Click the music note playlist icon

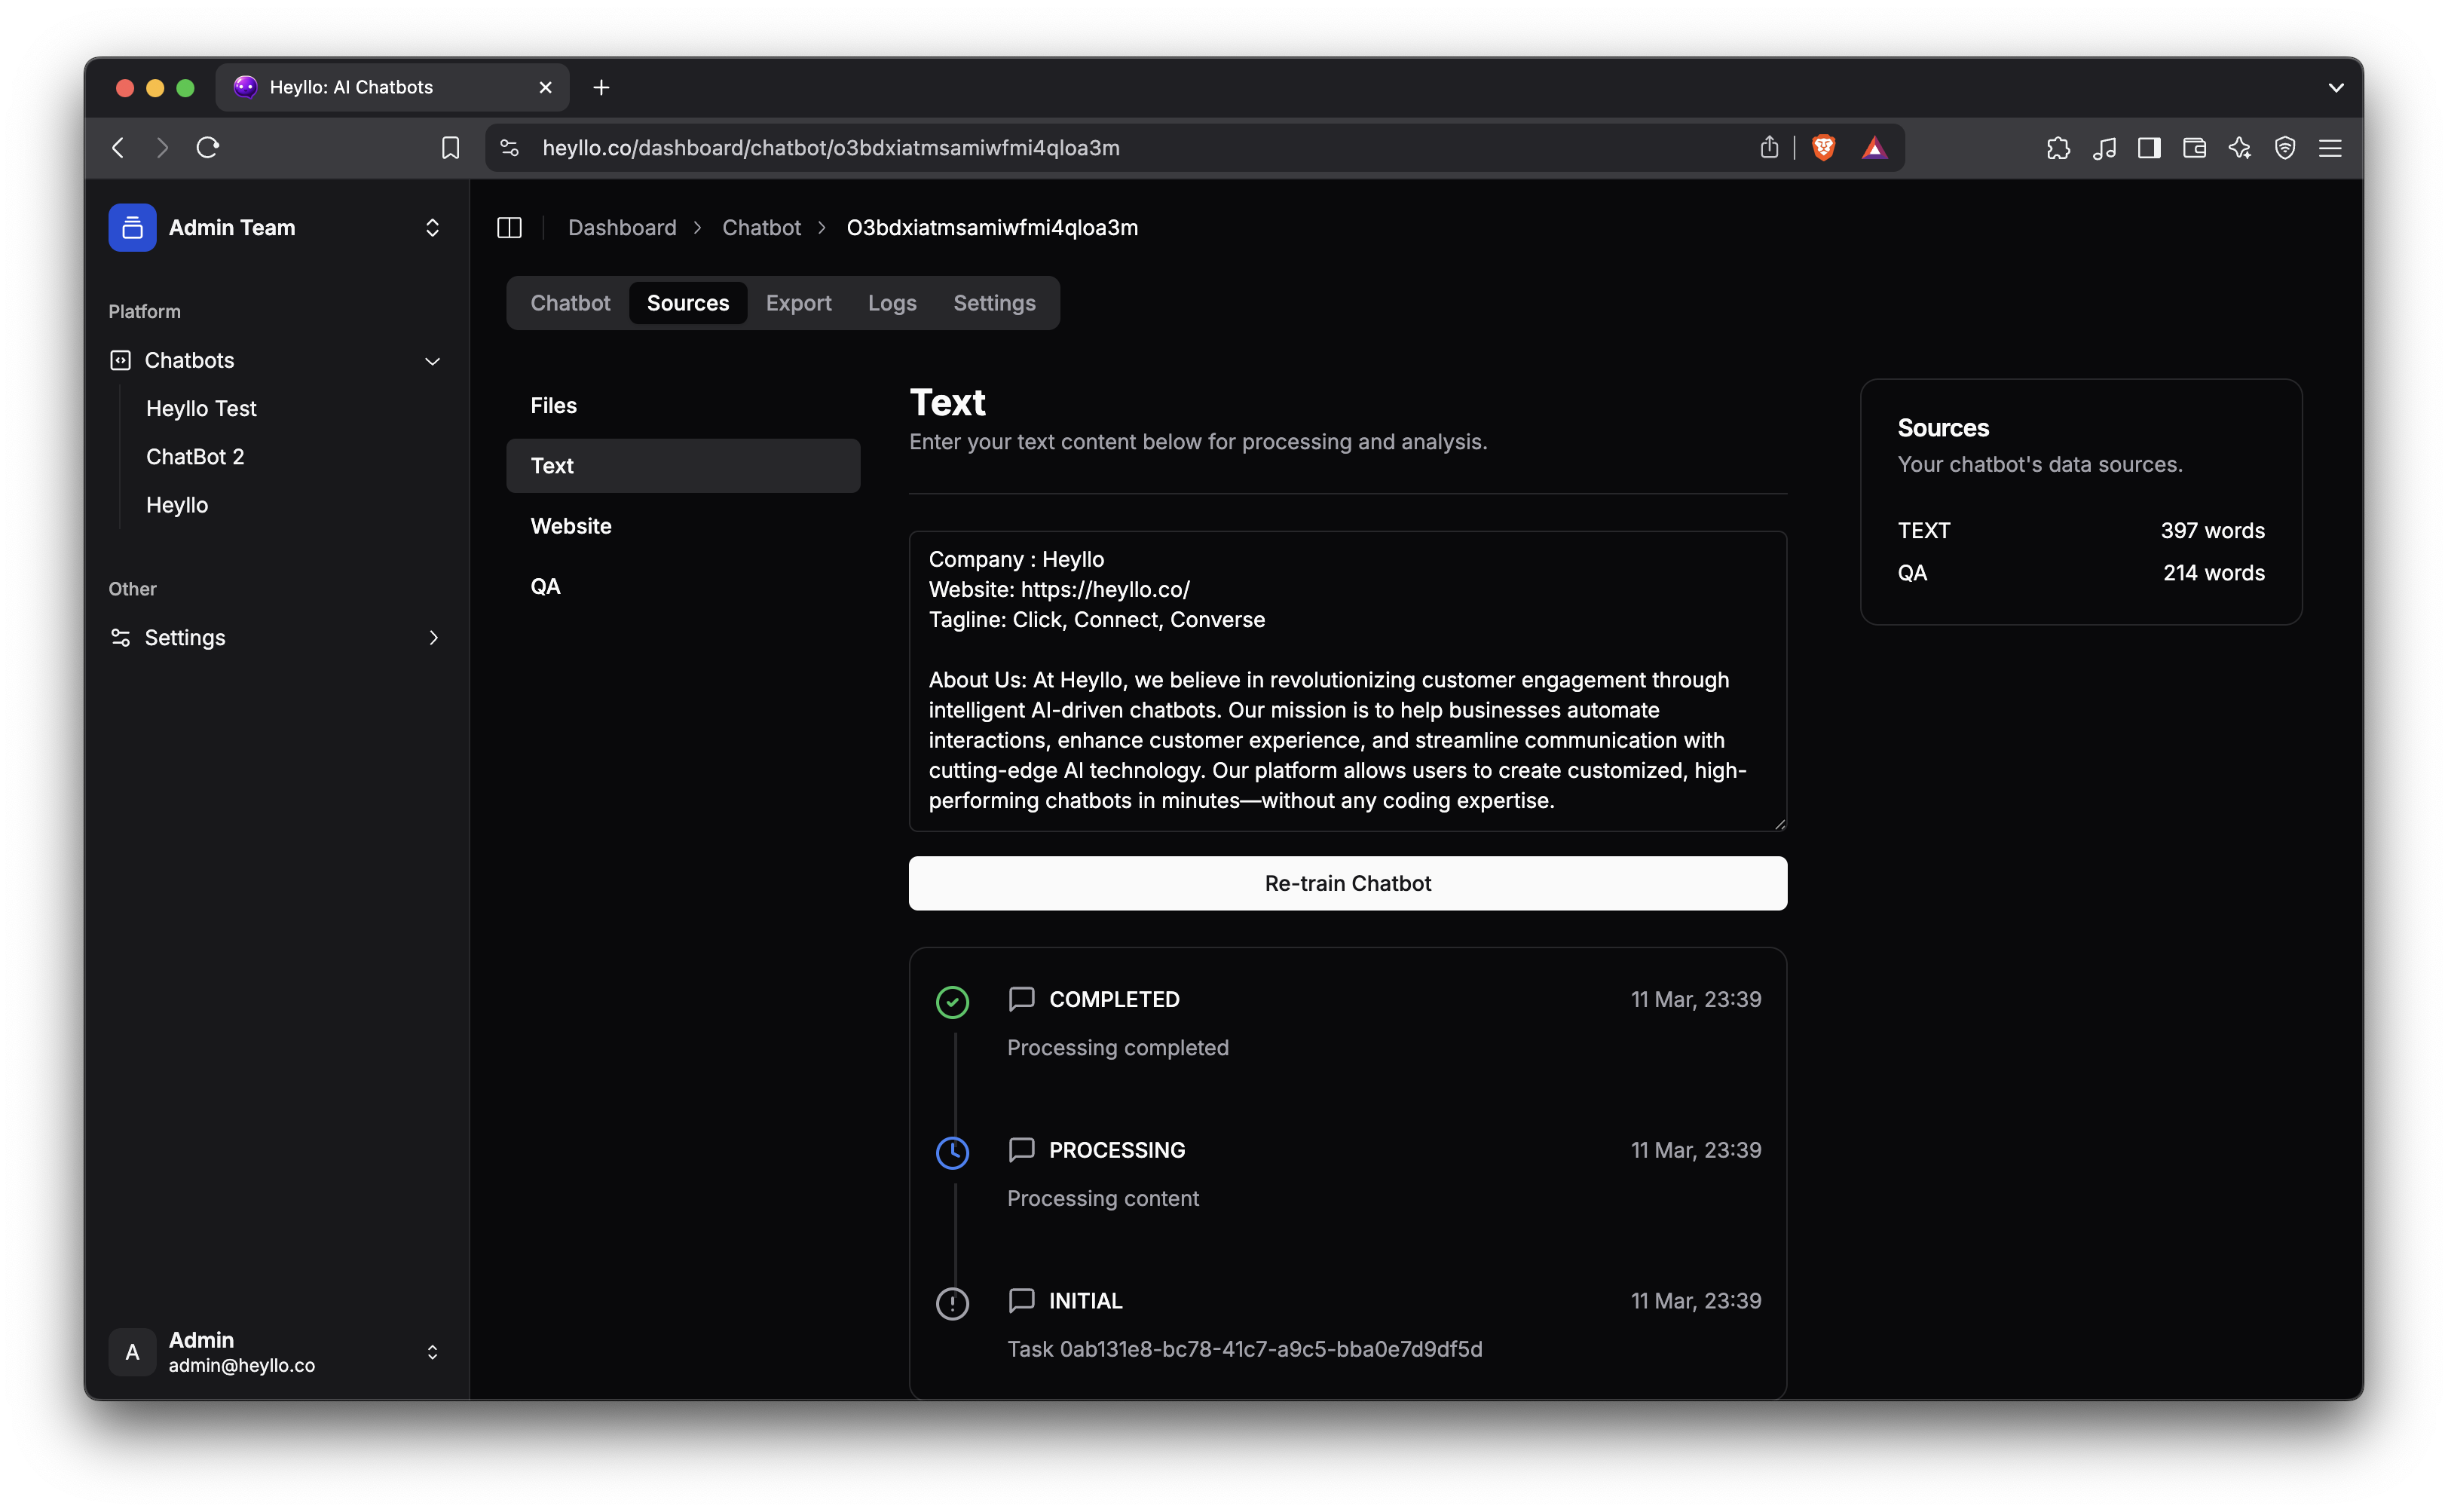2104,148
